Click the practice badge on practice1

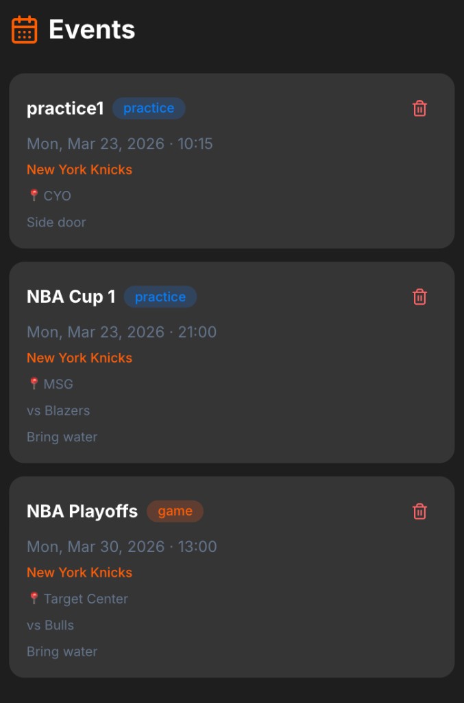coord(148,108)
